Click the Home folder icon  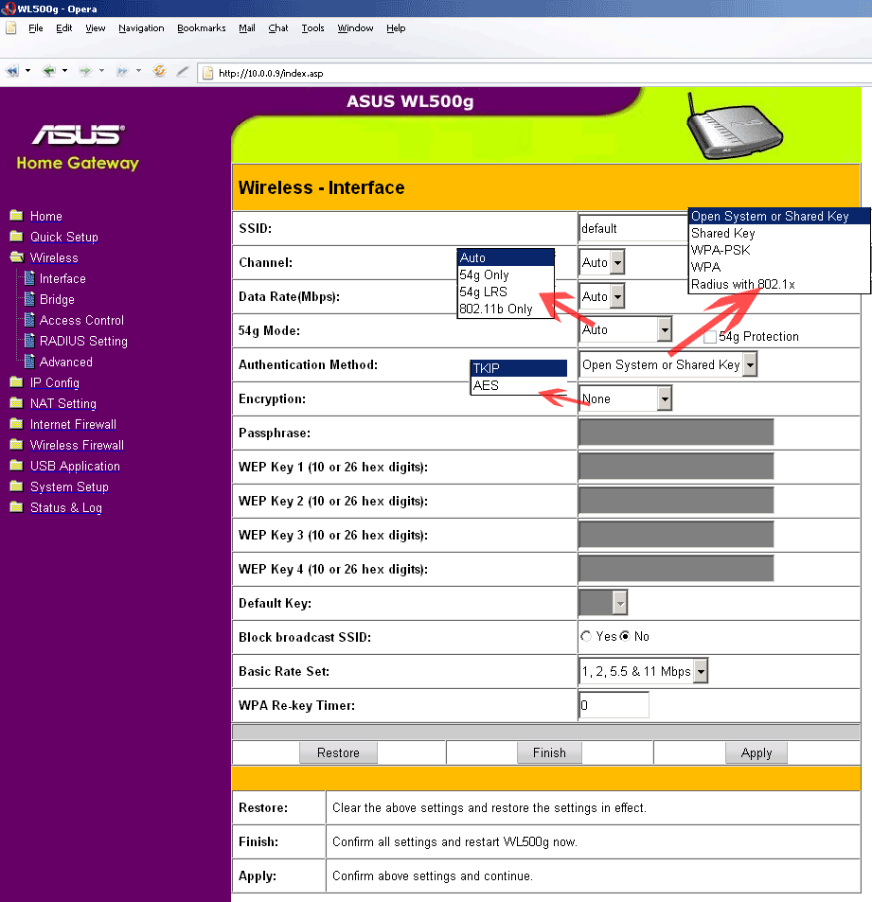coord(17,216)
